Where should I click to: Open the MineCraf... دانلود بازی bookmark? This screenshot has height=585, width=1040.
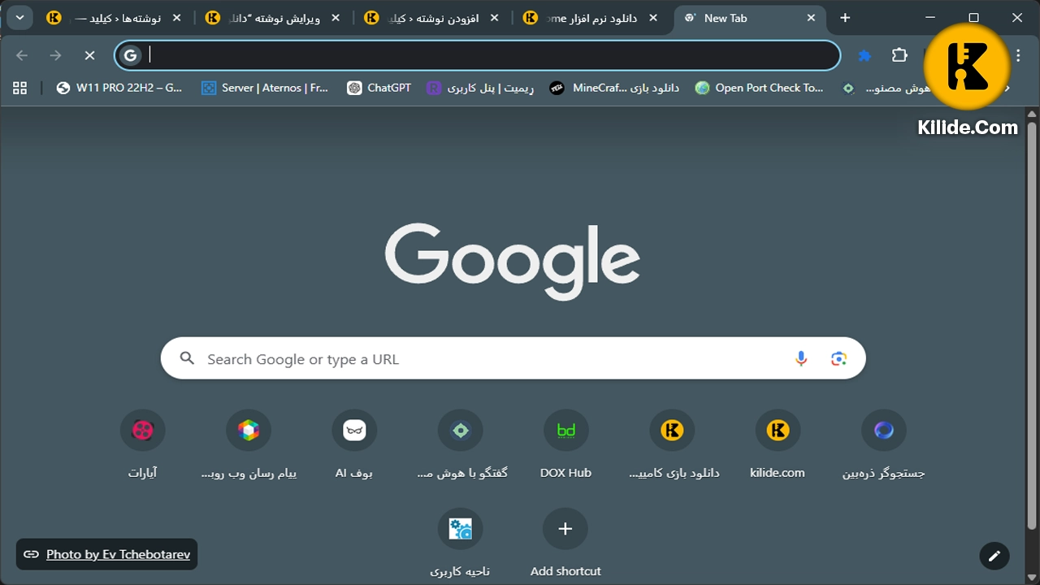pyautogui.click(x=614, y=88)
